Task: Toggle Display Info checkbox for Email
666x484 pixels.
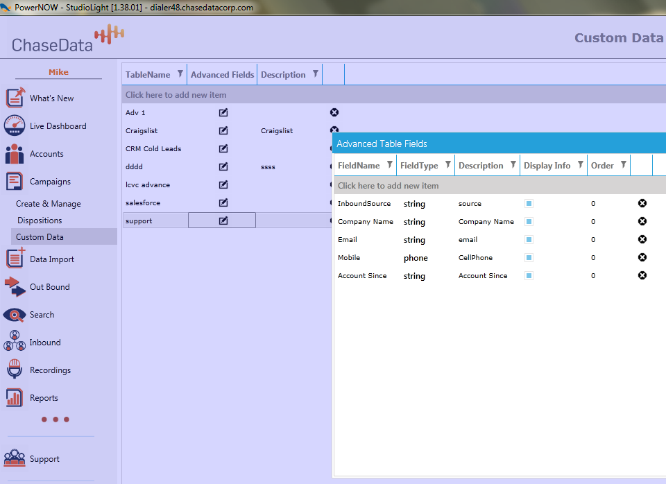Action: [x=529, y=240]
